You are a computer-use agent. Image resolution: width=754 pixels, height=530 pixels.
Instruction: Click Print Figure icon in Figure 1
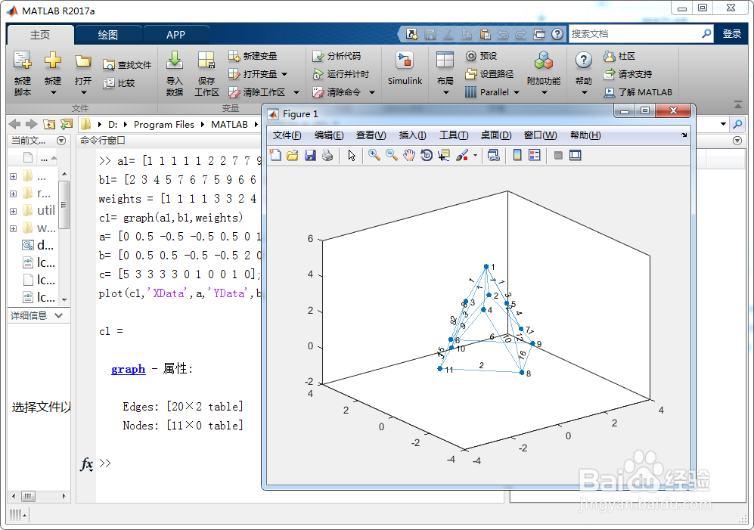[x=327, y=155]
